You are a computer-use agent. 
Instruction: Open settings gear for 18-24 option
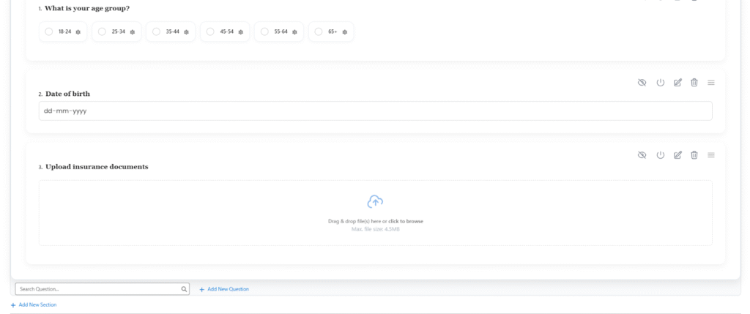pyautogui.click(x=78, y=32)
